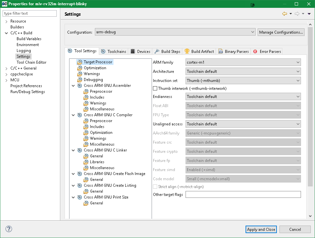Click the Manage Configurations button

tap(281, 32)
